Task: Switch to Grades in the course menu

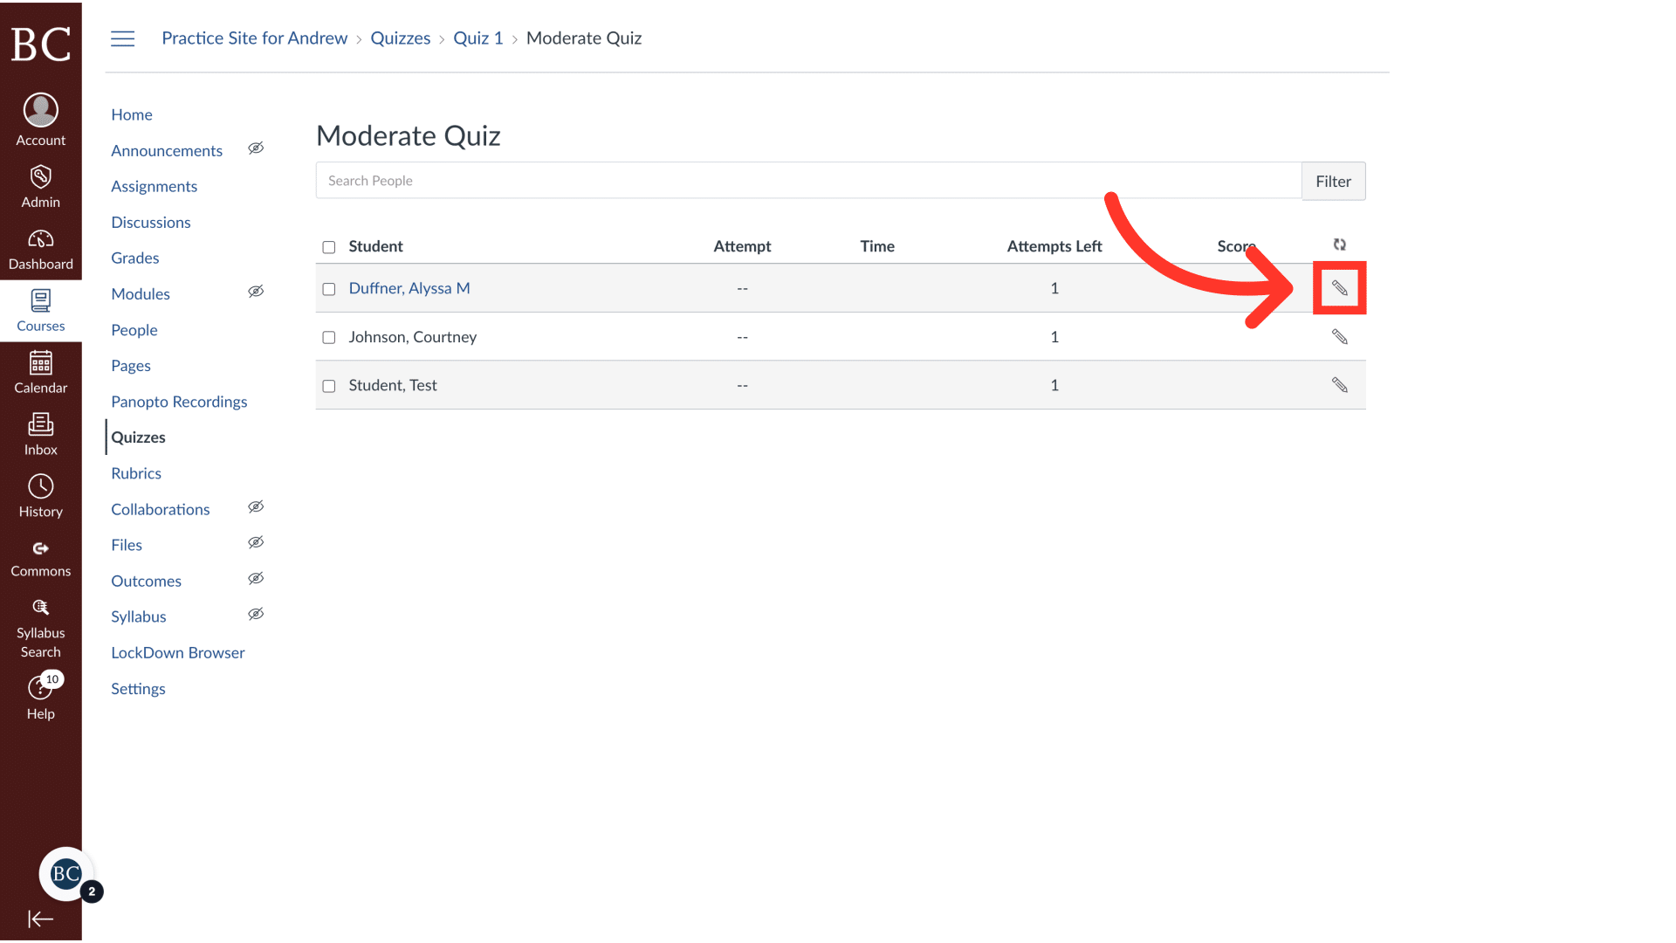Action: point(134,258)
